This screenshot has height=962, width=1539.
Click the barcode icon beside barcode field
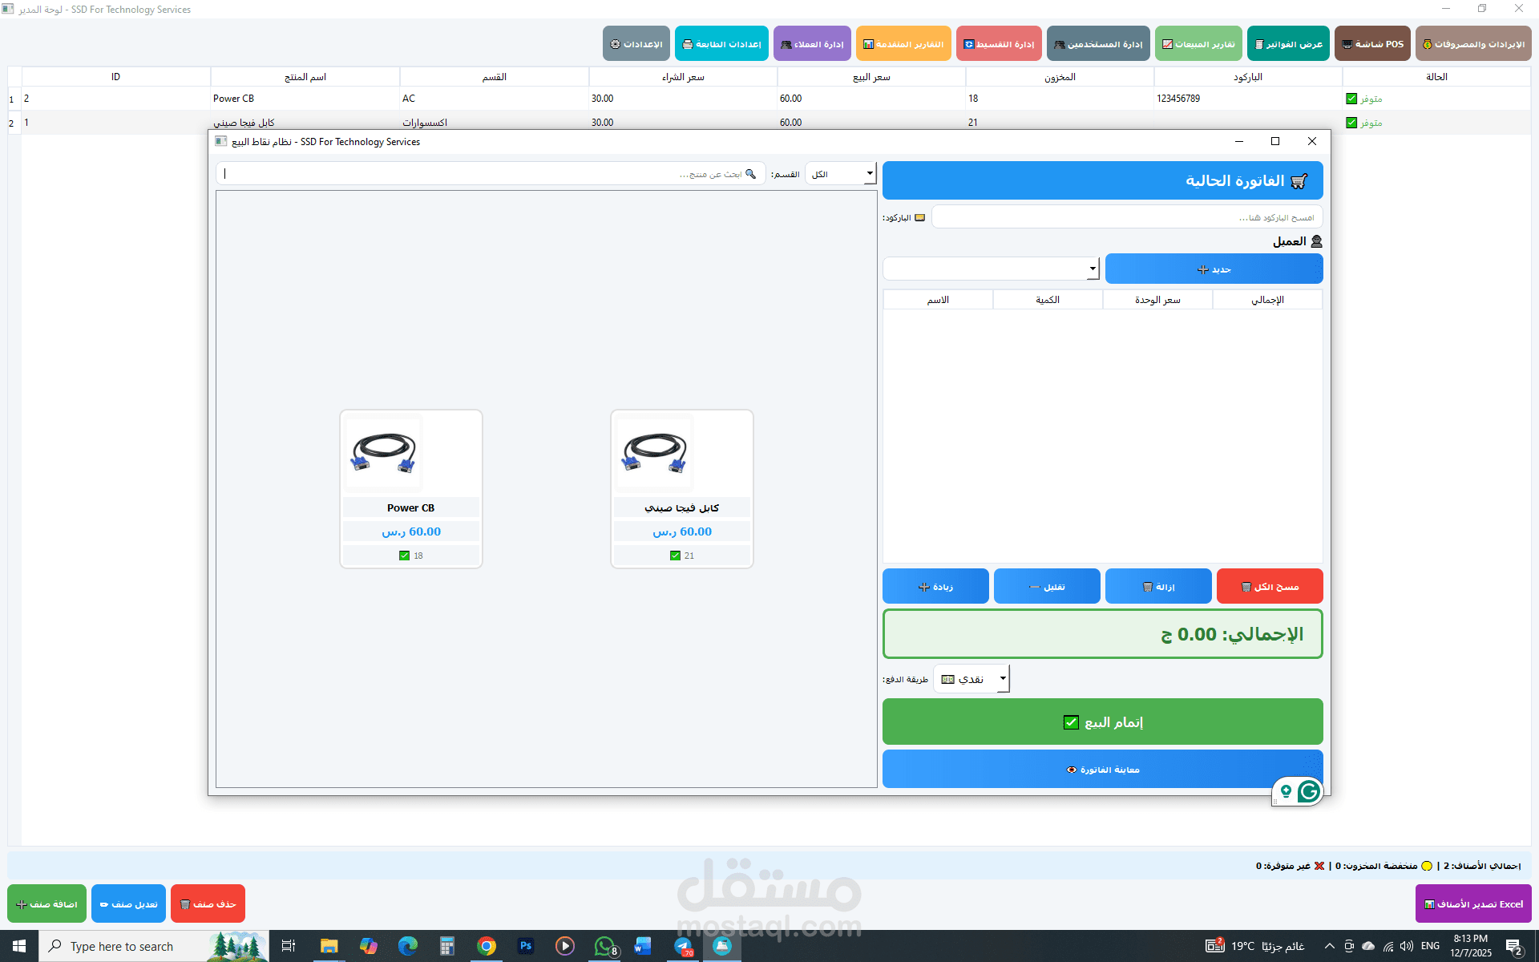click(x=920, y=217)
